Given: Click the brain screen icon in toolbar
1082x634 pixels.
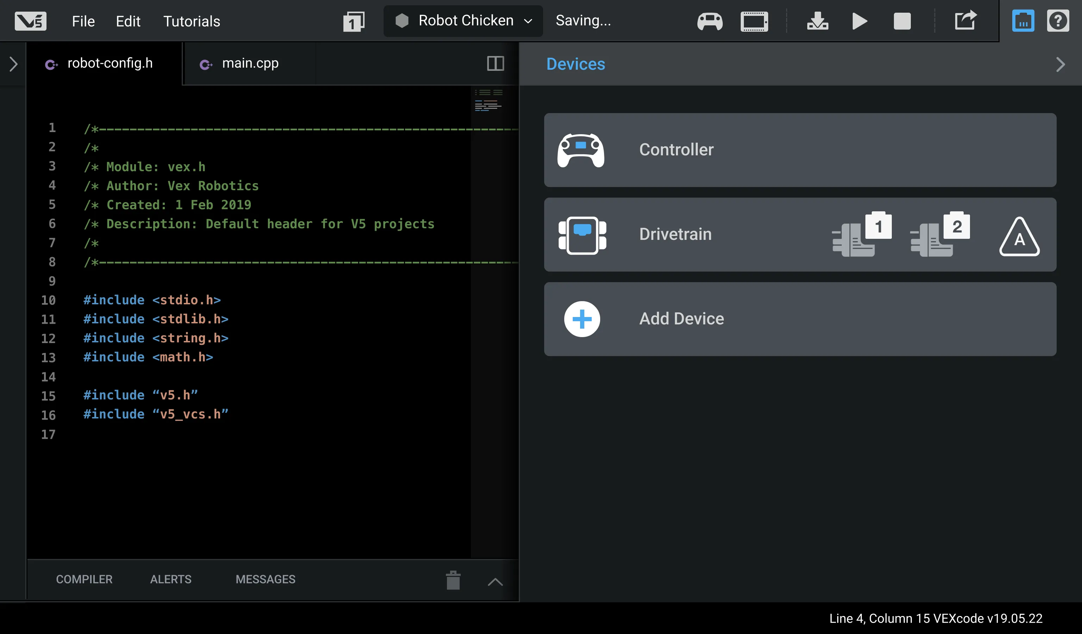Looking at the screenshot, I should coord(754,21).
